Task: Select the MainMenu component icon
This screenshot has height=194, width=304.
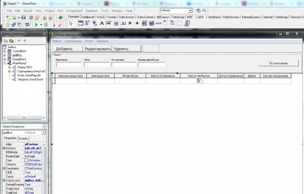Action: tap(88, 24)
